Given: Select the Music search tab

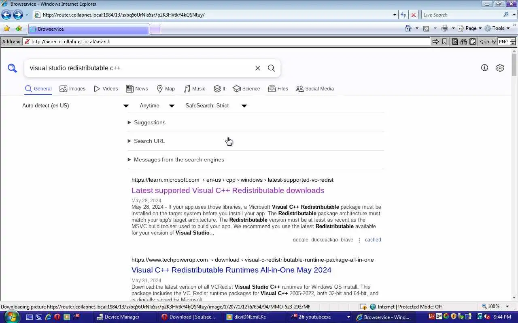Looking at the screenshot, I should coord(194,89).
